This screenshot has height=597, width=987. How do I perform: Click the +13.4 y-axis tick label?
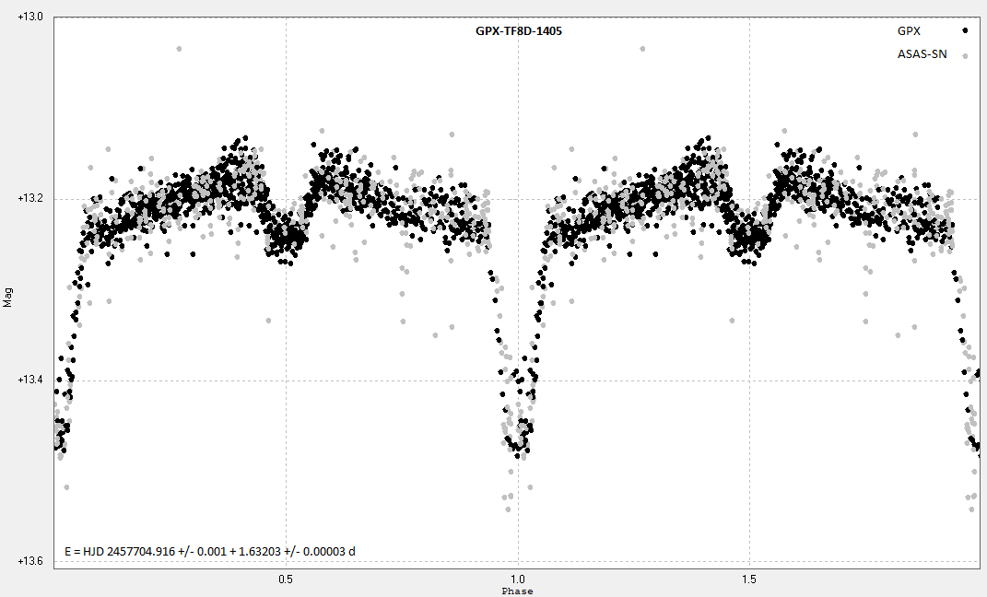pos(30,380)
